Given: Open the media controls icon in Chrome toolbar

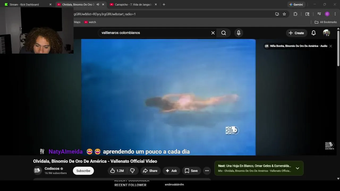Looking at the screenshot, I should point(319,14).
